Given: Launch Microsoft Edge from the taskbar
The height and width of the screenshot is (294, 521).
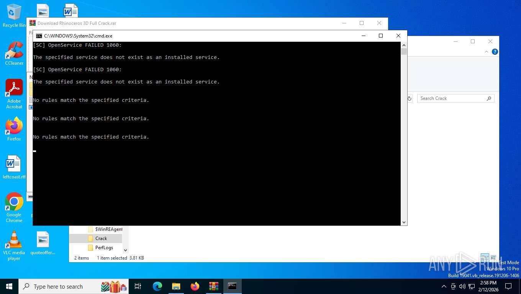Looking at the screenshot, I should (x=157, y=286).
